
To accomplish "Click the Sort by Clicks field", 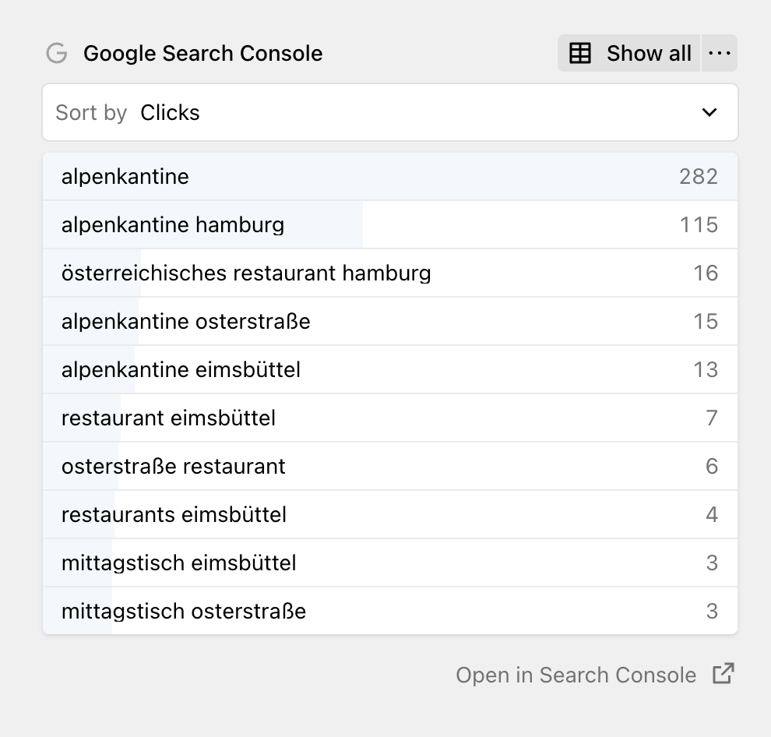I will pyautogui.click(x=234, y=112).
